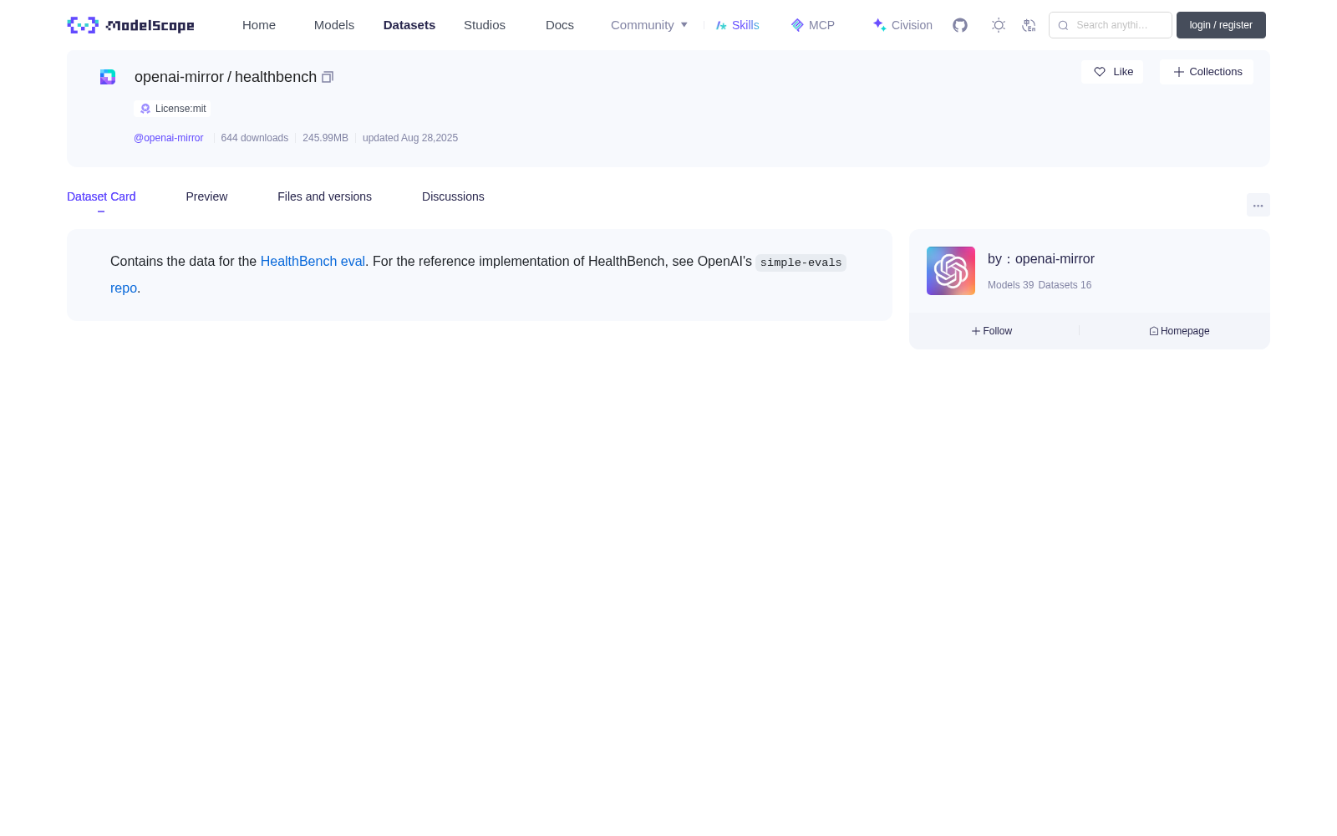Click the OpenAI organization avatar thumbnail
This screenshot has height=836, width=1337.
pos(951,271)
